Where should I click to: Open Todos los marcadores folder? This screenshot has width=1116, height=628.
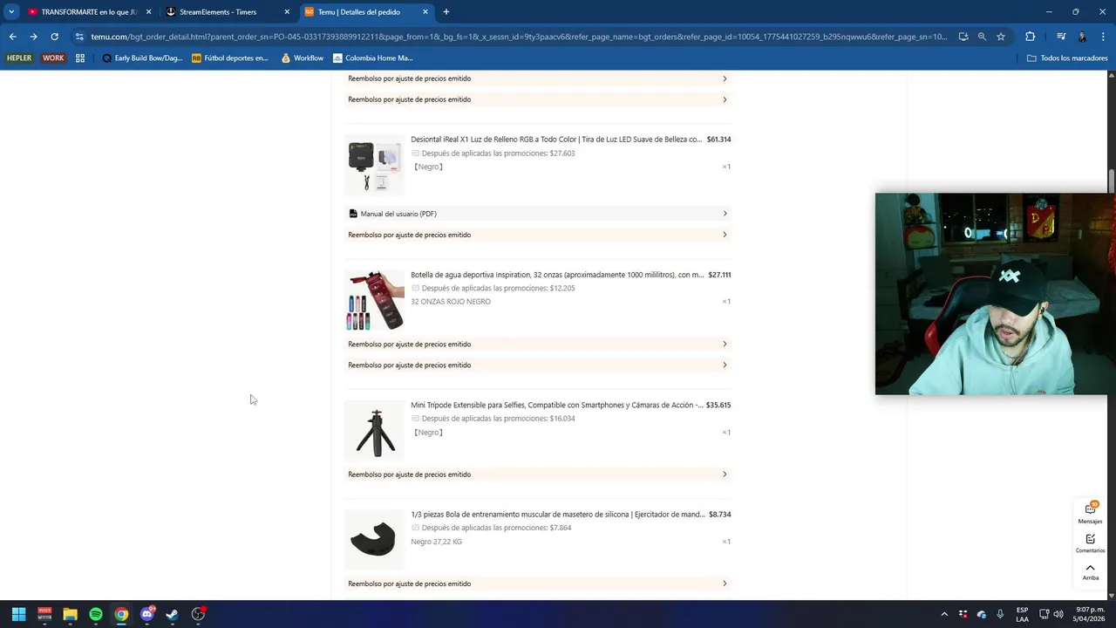pyautogui.click(x=1067, y=58)
